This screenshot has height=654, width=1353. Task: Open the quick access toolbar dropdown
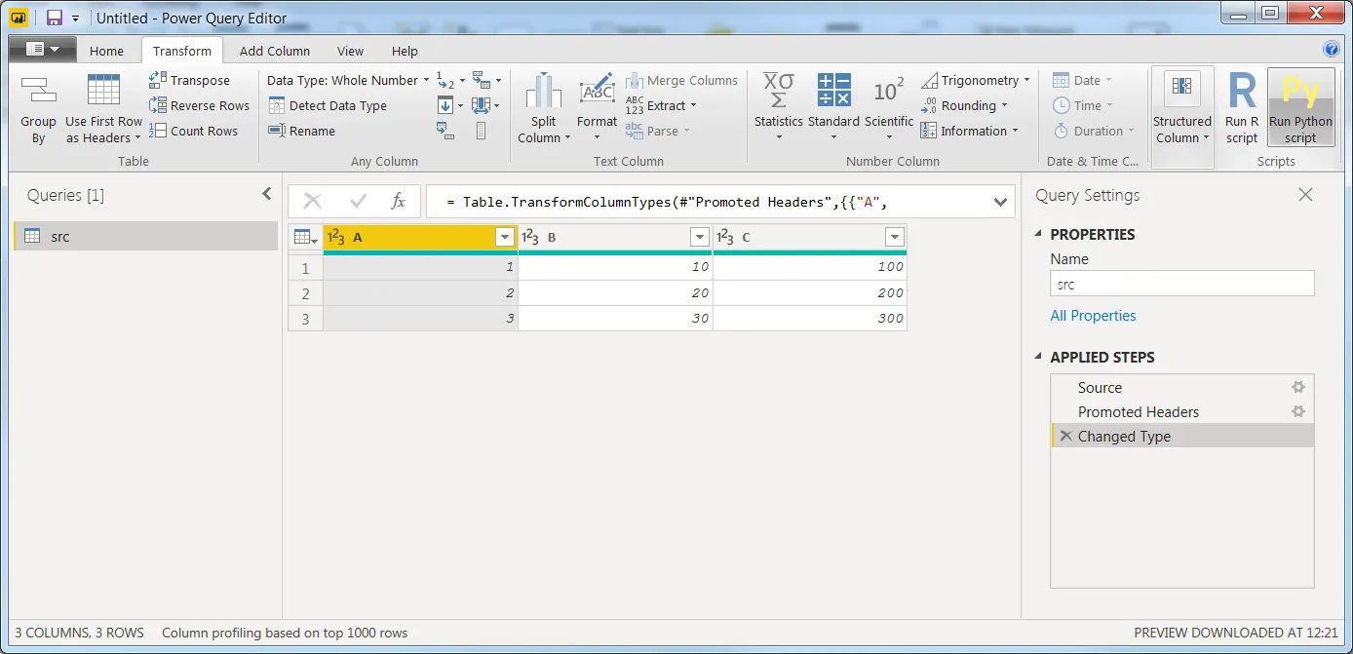click(x=75, y=19)
